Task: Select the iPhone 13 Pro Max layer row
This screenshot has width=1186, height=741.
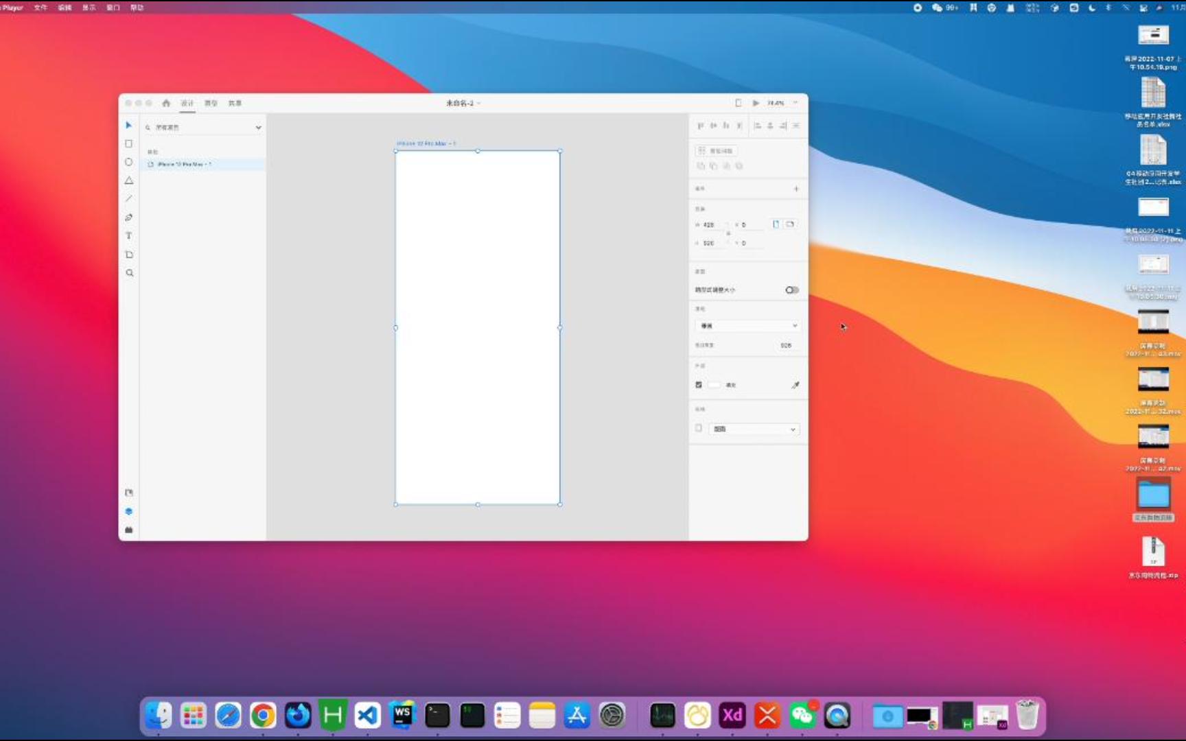Action: coord(203,165)
